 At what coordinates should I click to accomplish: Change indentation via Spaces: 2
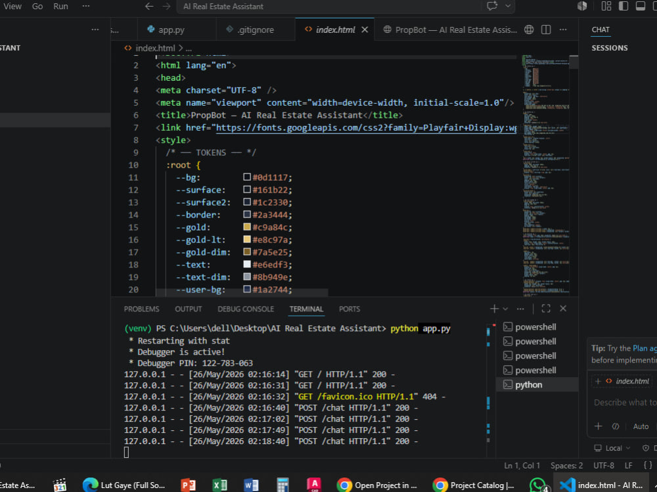pos(566,466)
